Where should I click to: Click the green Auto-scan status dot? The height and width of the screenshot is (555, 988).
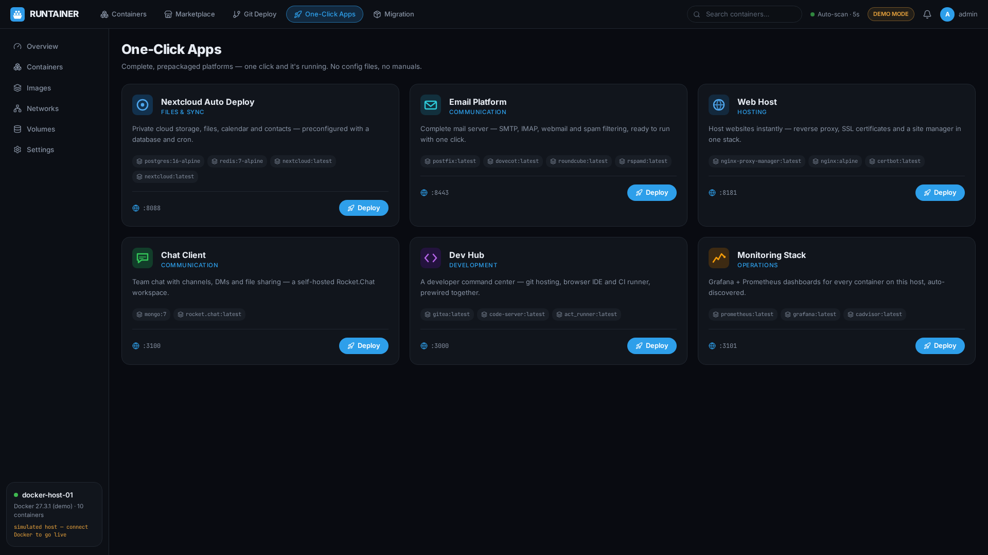click(813, 14)
